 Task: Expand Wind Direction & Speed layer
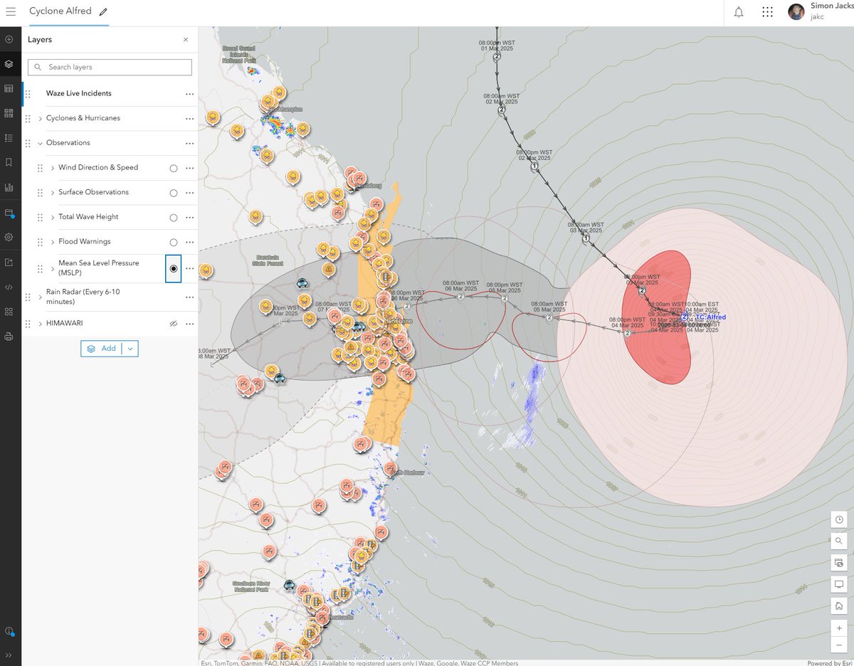pyautogui.click(x=53, y=168)
